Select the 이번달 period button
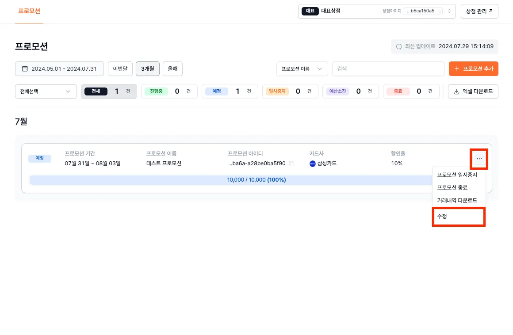The width and height of the screenshot is (513, 335). 120,69
